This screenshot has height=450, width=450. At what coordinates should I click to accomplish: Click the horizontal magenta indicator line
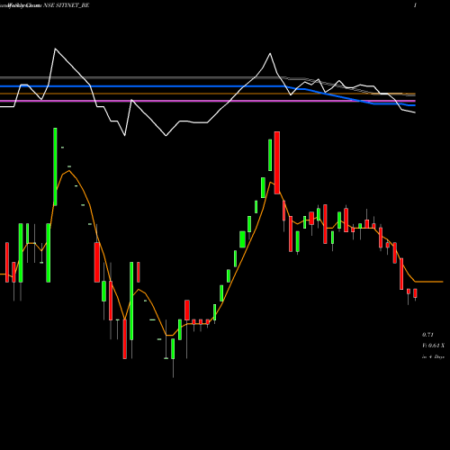pos(208,101)
